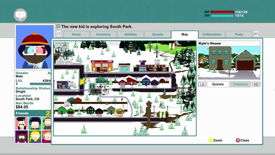
Task: Click the yellow Y Zoom icon
Action: point(211,140)
